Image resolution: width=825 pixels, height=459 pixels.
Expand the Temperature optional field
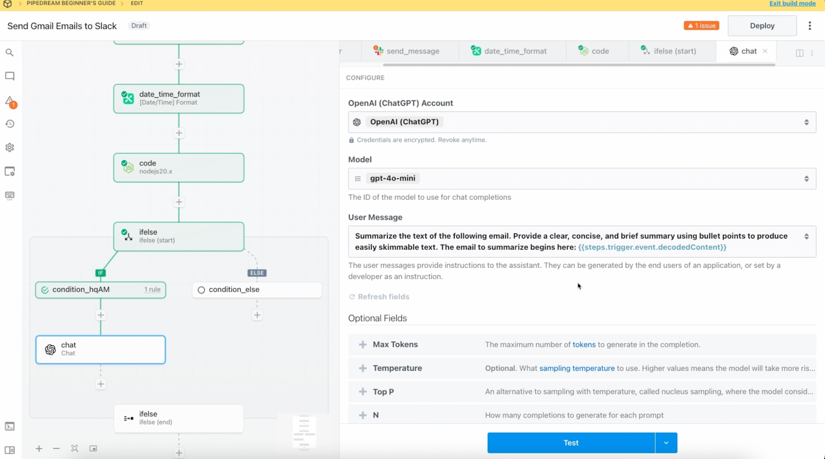click(x=362, y=368)
